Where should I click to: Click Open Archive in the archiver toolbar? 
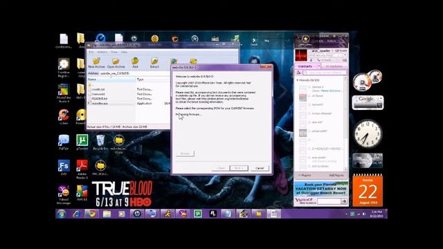click(116, 63)
